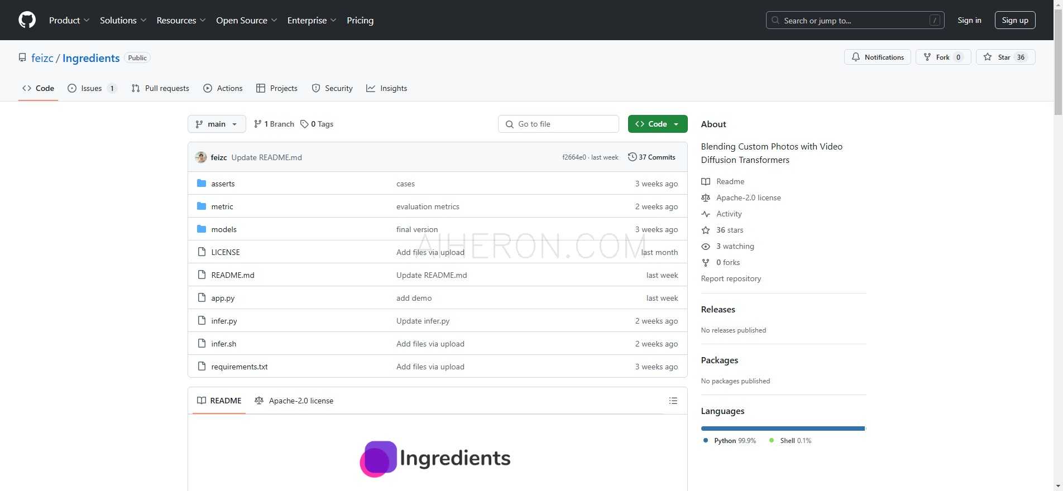The image size is (1063, 491).
Task: Open the feizc owner profile link
Action: pos(42,58)
